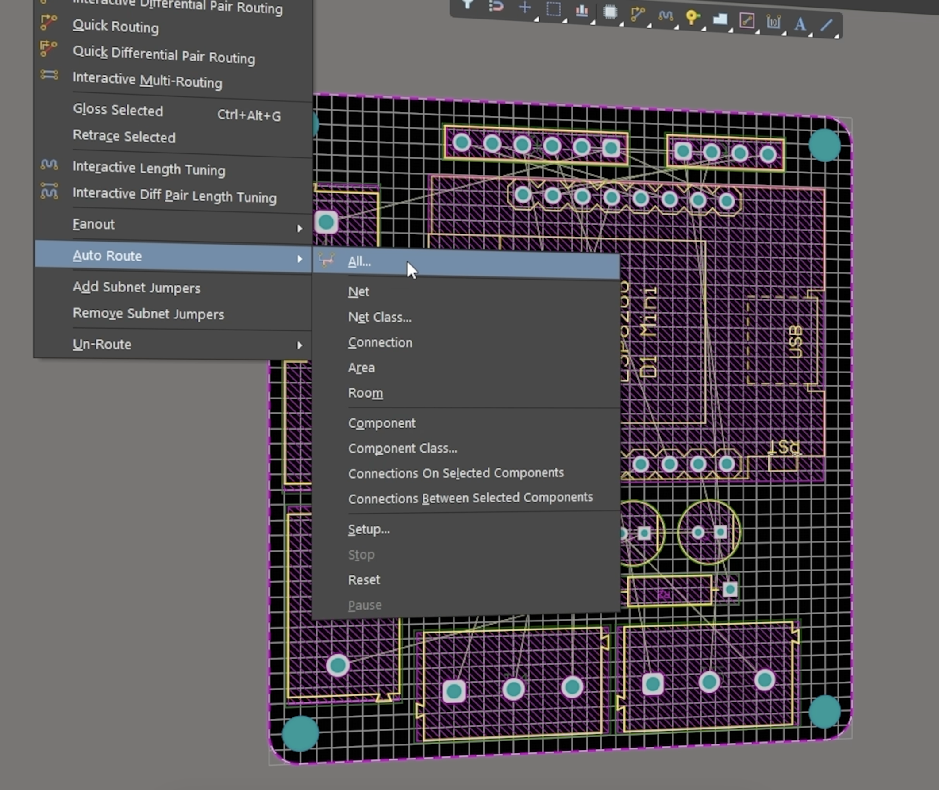Select the interactive routing toolbar icon
The width and height of the screenshot is (939, 790).
[x=638, y=14]
